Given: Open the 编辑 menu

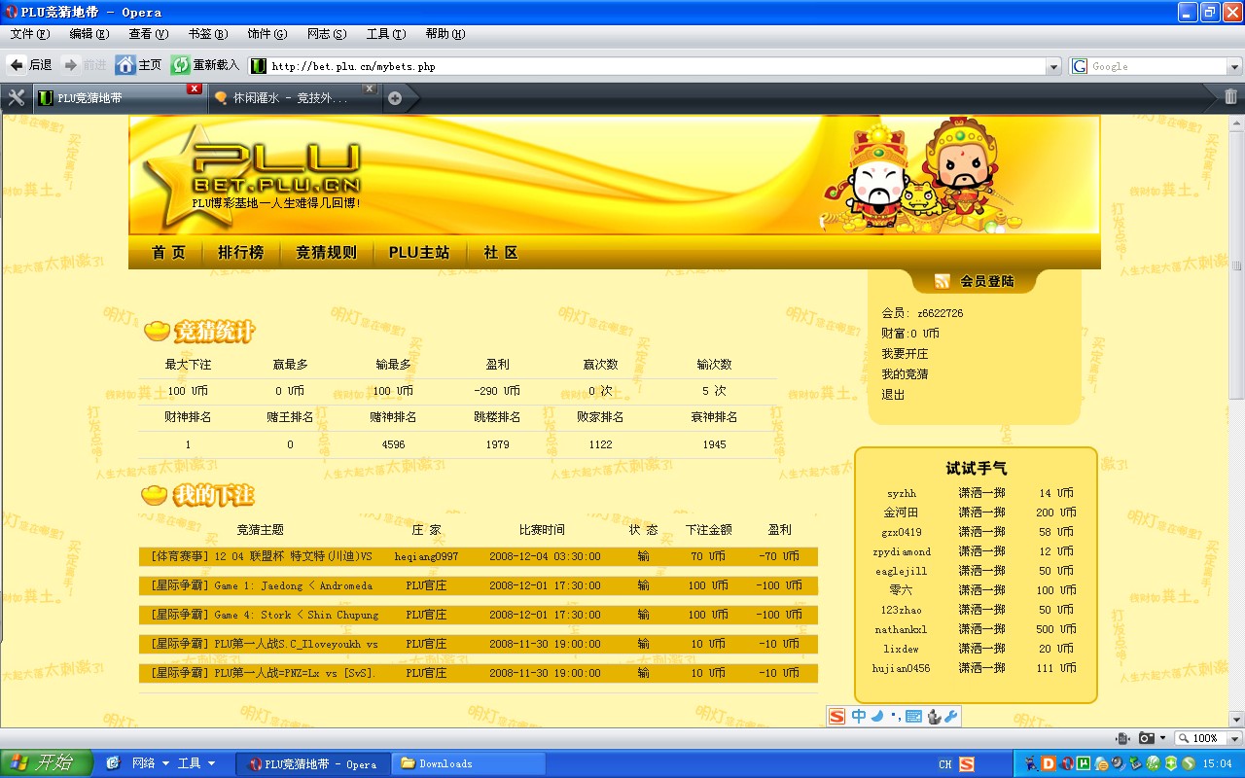Looking at the screenshot, I should coord(89,34).
